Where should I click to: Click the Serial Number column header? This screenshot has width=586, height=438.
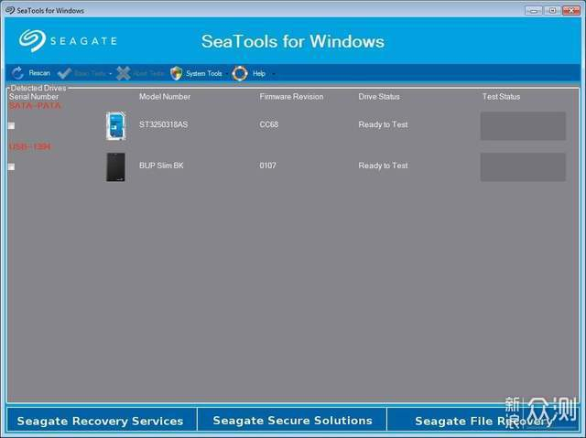tap(34, 97)
